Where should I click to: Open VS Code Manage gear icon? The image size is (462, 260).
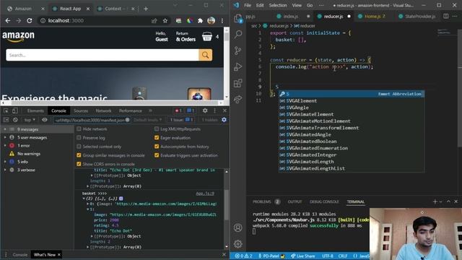tap(238, 244)
